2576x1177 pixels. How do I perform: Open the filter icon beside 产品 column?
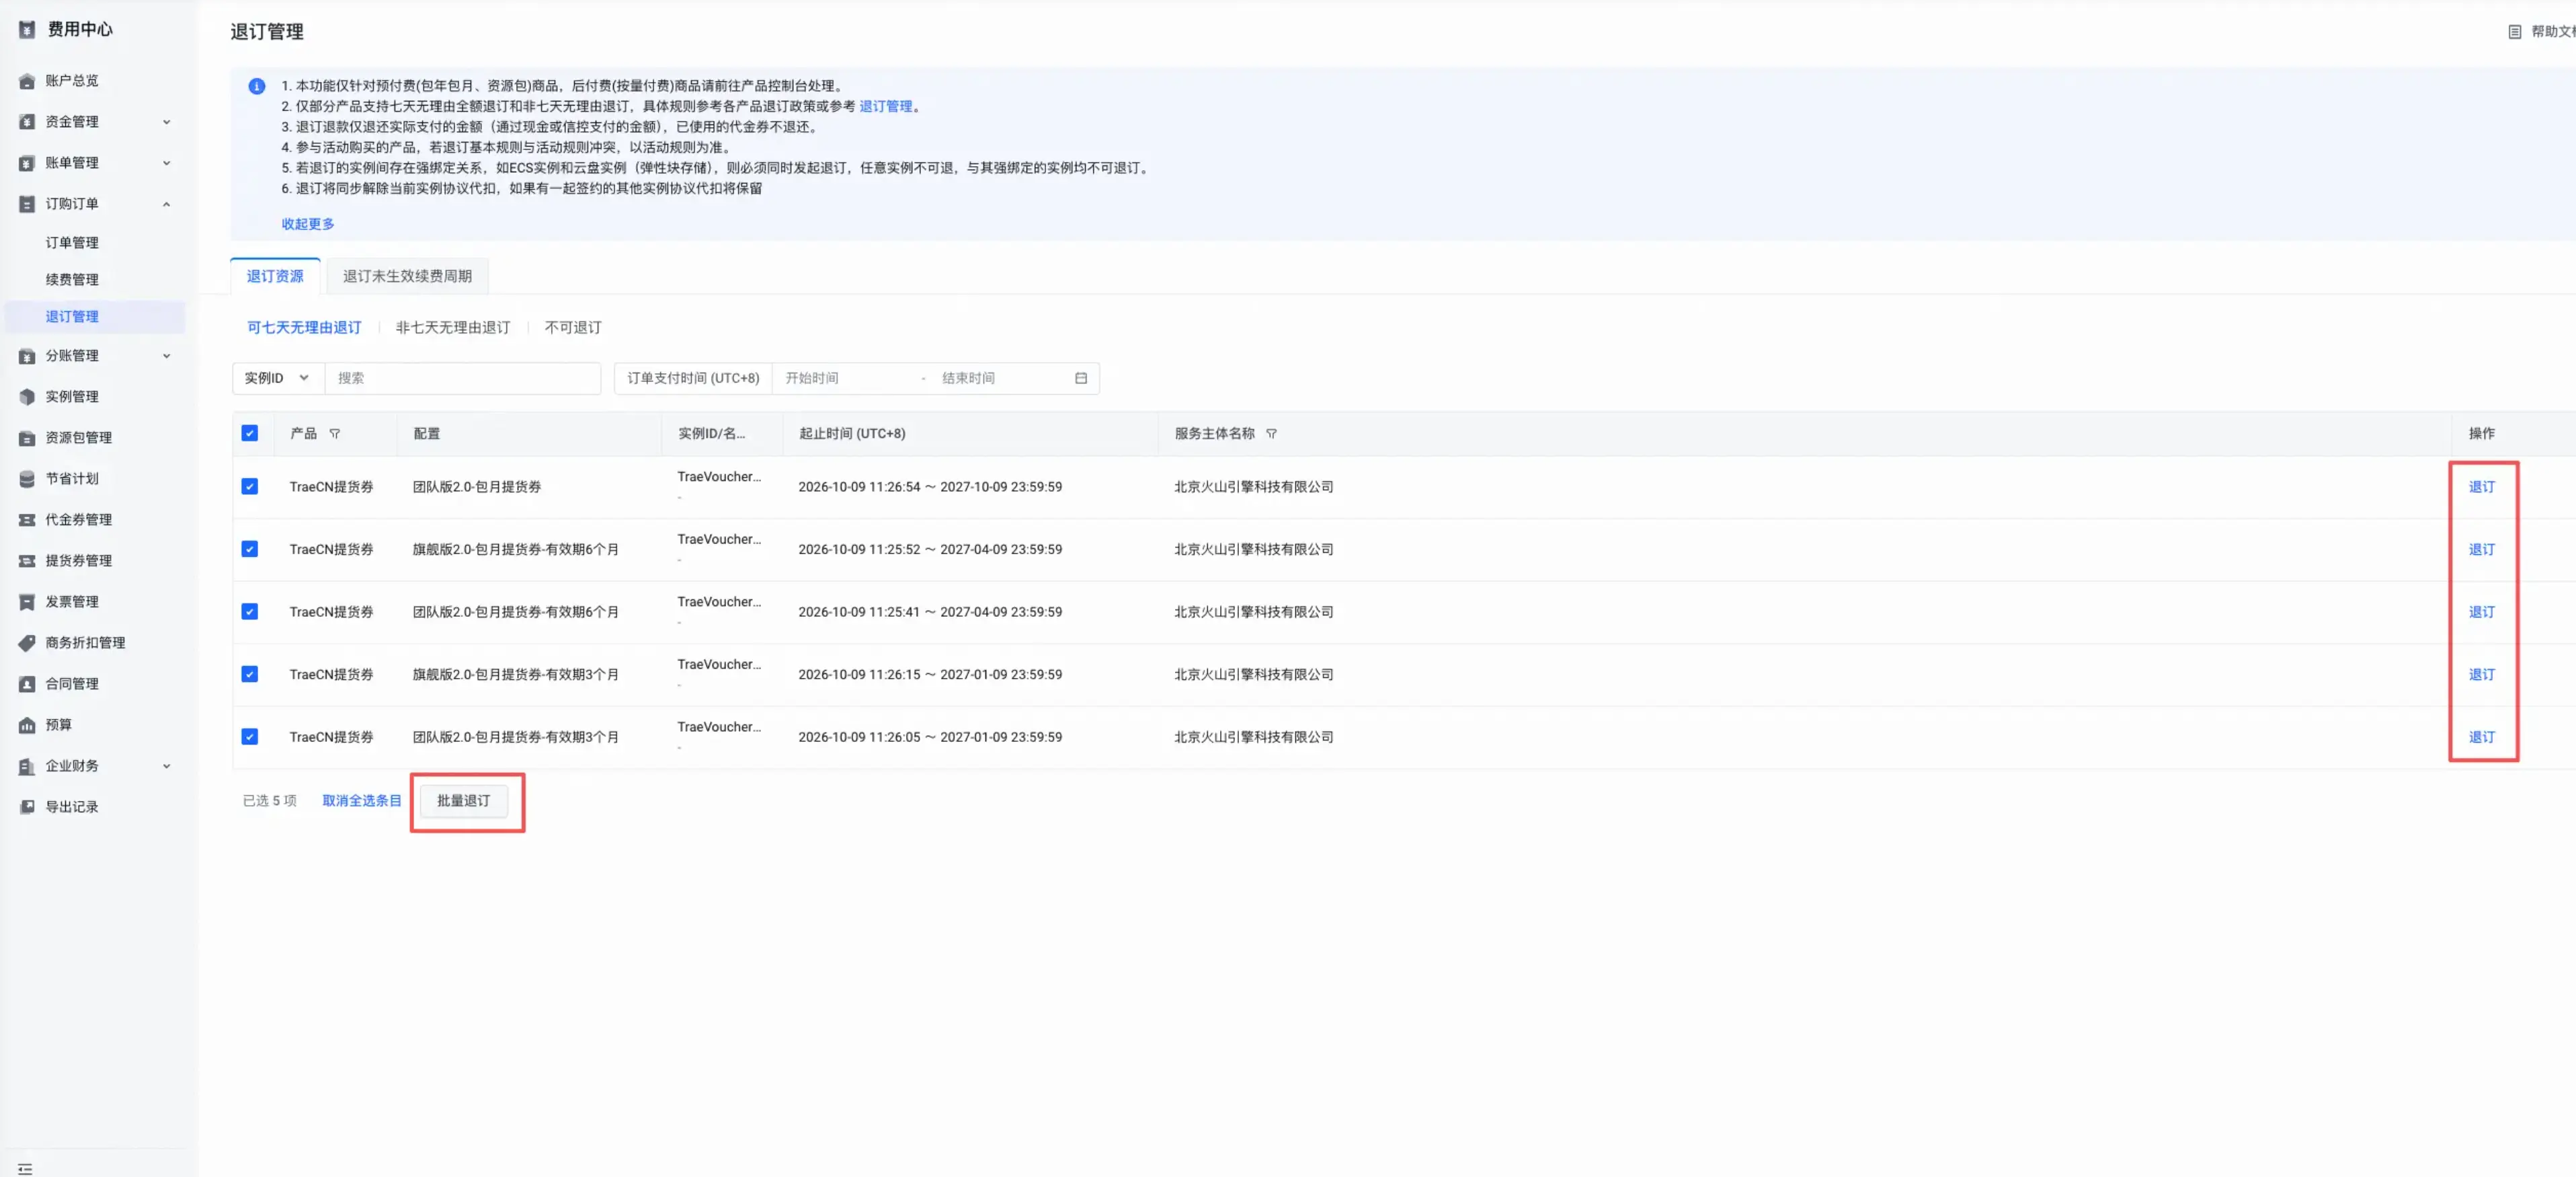click(x=335, y=434)
